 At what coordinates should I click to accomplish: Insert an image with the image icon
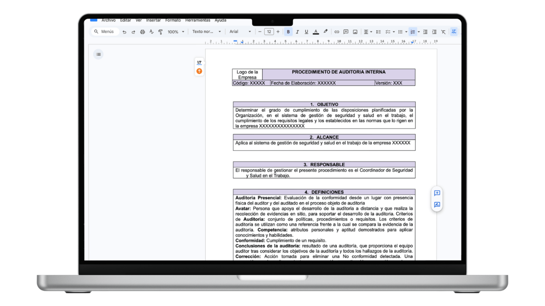(356, 31)
